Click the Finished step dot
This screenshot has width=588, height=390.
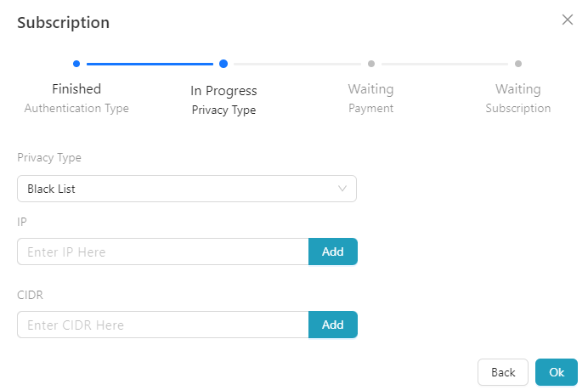coord(76,63)
